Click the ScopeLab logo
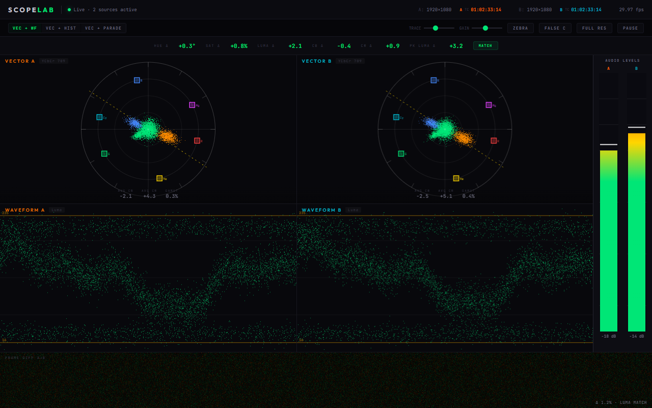Image resolution: width=652 pixels, height=408 pixels. tap(31, 10)
